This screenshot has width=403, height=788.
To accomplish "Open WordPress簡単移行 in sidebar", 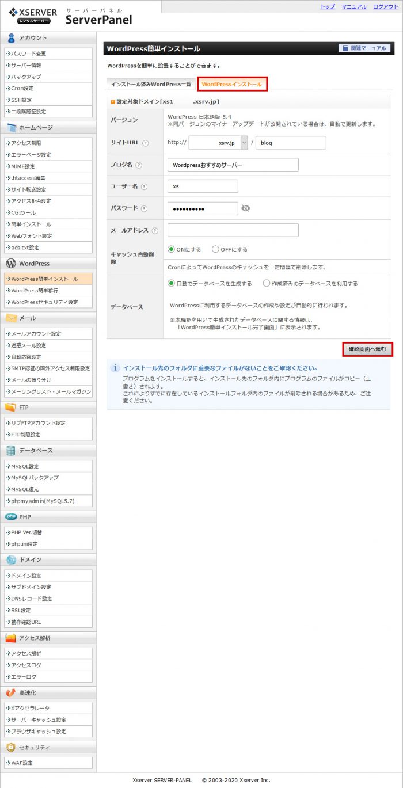I will 48,290.
